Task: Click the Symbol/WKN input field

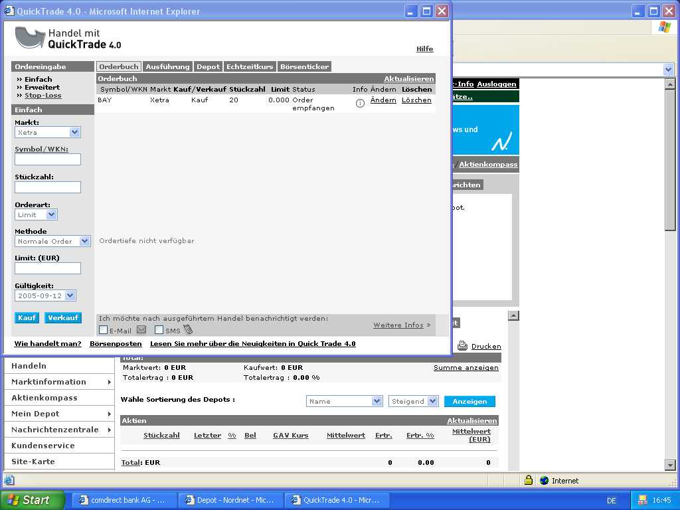Action: click(48, 159)
